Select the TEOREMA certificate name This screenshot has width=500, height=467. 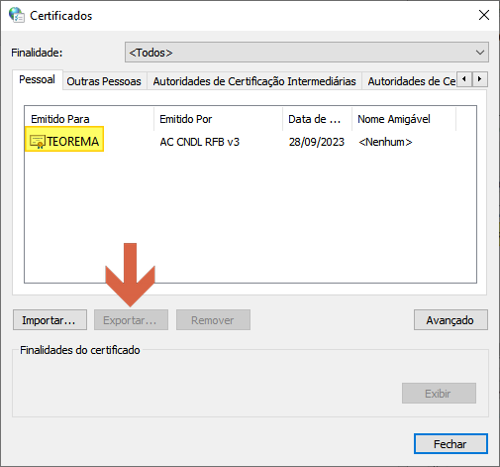point(72,142)
